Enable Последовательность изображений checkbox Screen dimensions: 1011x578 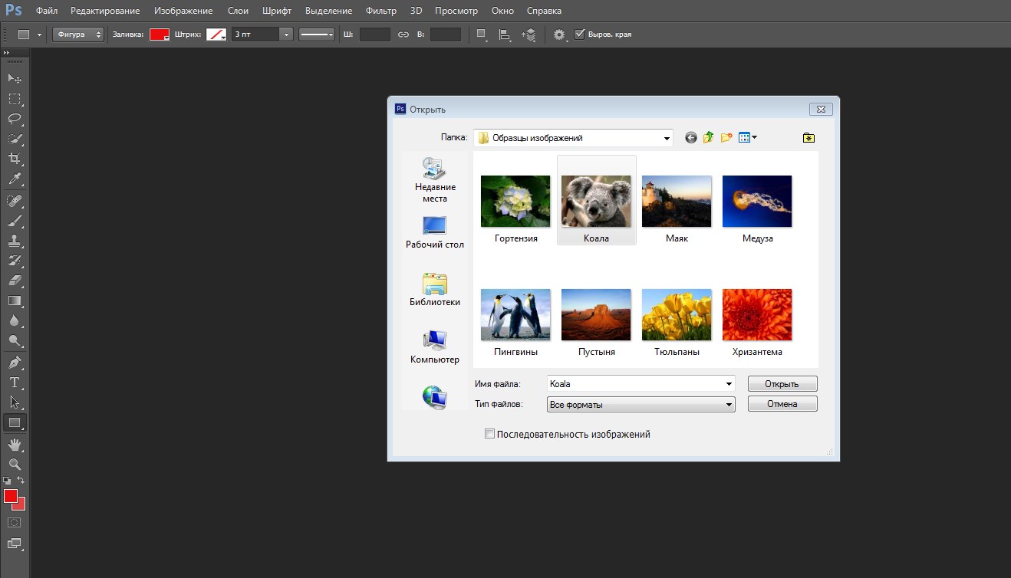pyautogui.click(x=490, y=435)
